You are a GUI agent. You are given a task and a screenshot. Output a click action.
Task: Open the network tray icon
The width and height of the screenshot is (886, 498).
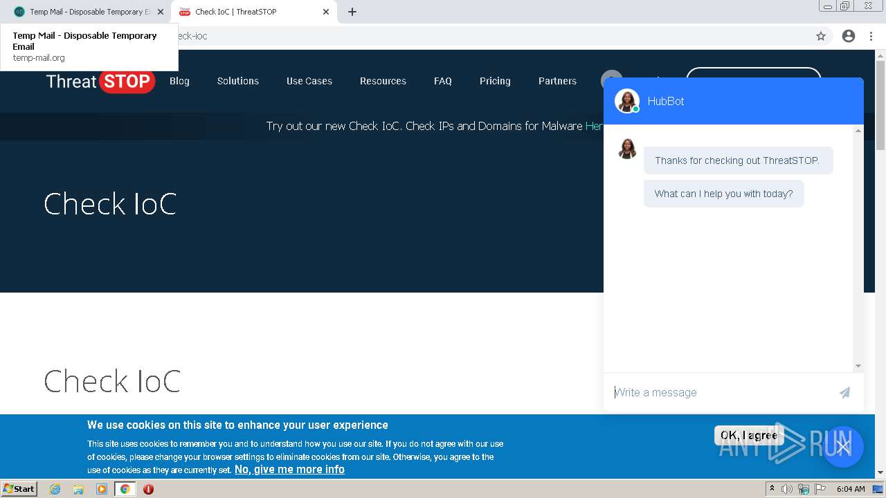click(x=804, y=489)
